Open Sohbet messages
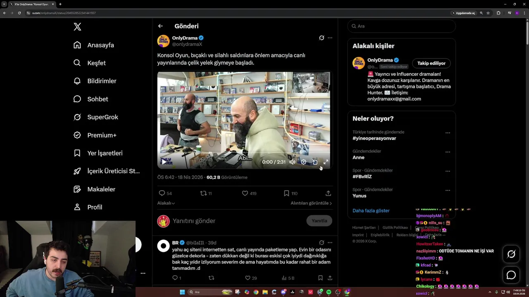This screenshot has width=529, height=297. tap(91, 99)
